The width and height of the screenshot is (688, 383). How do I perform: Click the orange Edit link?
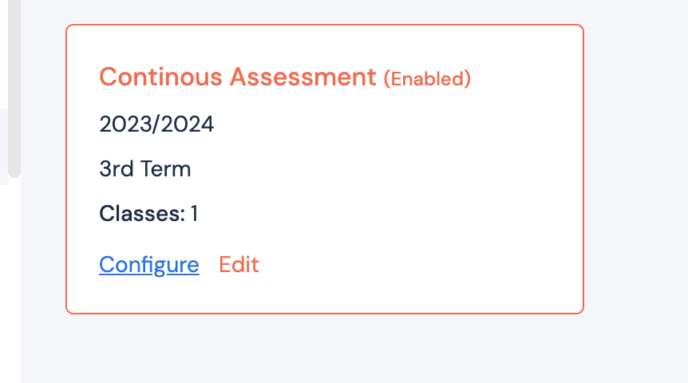[239, 265]
